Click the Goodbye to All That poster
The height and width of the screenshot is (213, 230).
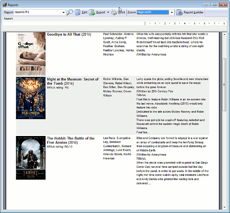pyautogui.click(x=31, y=54)
